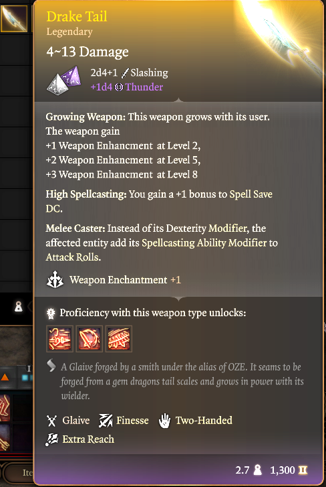326x487 pixels.
Task: Click the Attack Rolls highlighted text
Action: pyautogui.click(x=73, y=257)
